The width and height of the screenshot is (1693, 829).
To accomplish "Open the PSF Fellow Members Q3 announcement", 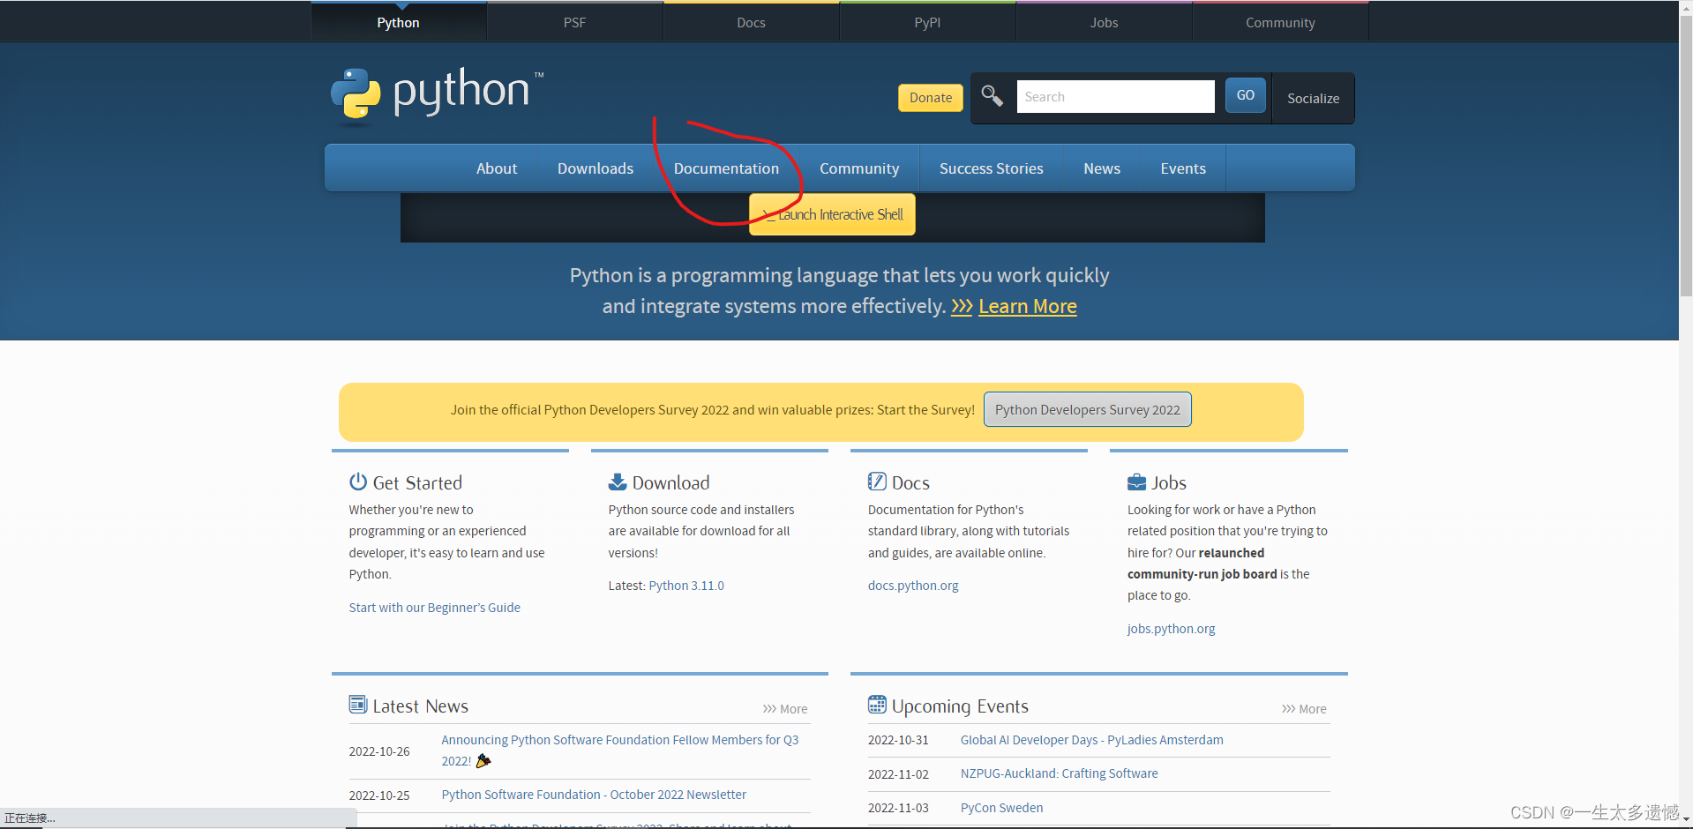I will coord(619,751).
